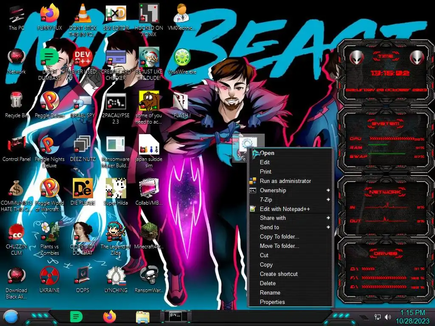
Task: Switch to the command prompt taskbar window
Action: [176, 316]
